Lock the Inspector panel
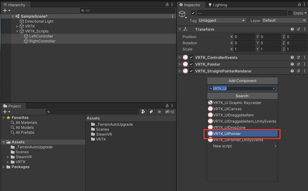308x191 pixels. pos(299,4)
